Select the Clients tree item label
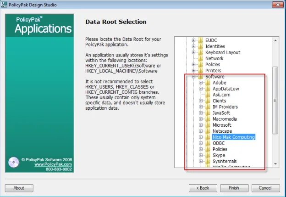 (219, 101)
